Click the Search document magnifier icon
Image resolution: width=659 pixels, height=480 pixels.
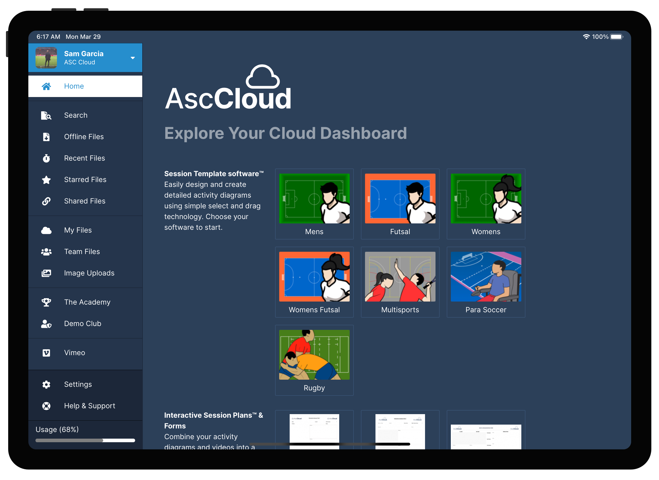[x=46, y=115]
